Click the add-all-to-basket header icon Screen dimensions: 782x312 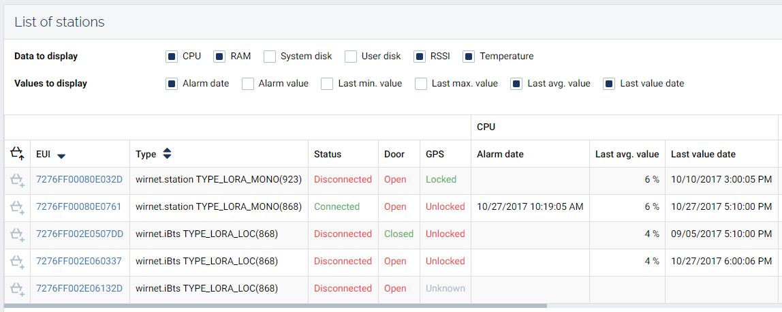(17, 154)
